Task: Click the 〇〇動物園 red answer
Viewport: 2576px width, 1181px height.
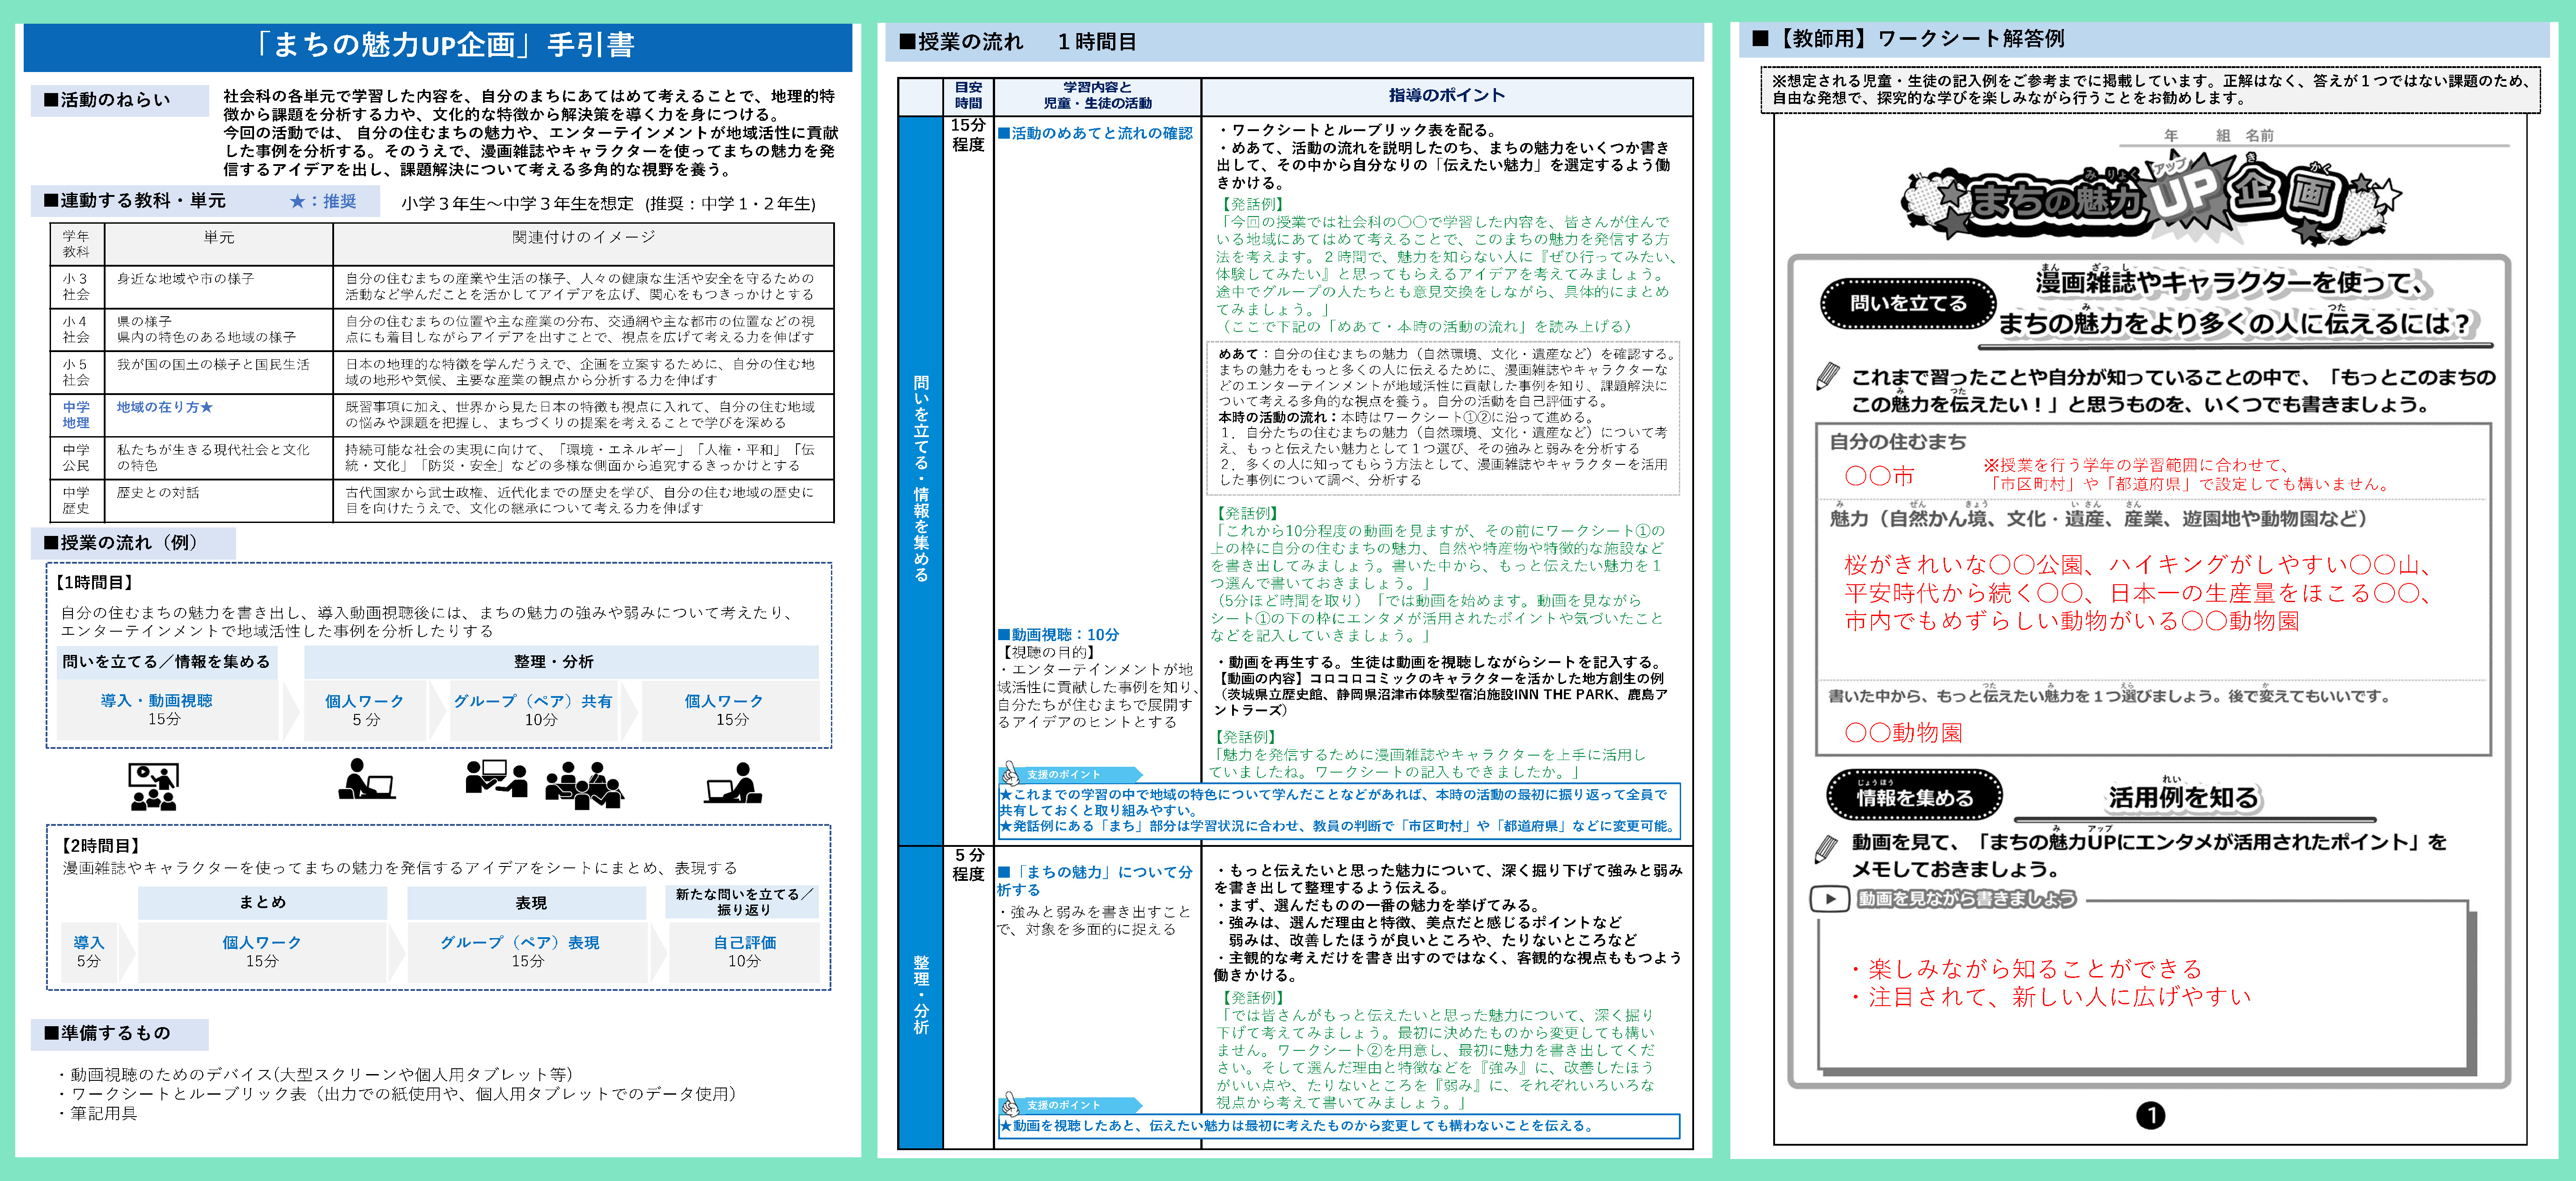Action: click(1903, 733)
